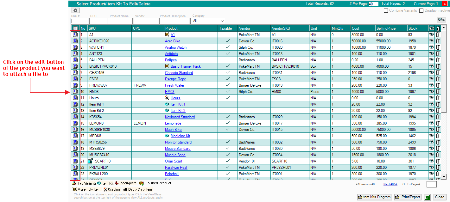The height and width of the screenshot is (202, 450).
Task: Enable the Combine Variants checkbox
Action: [386, 11]
